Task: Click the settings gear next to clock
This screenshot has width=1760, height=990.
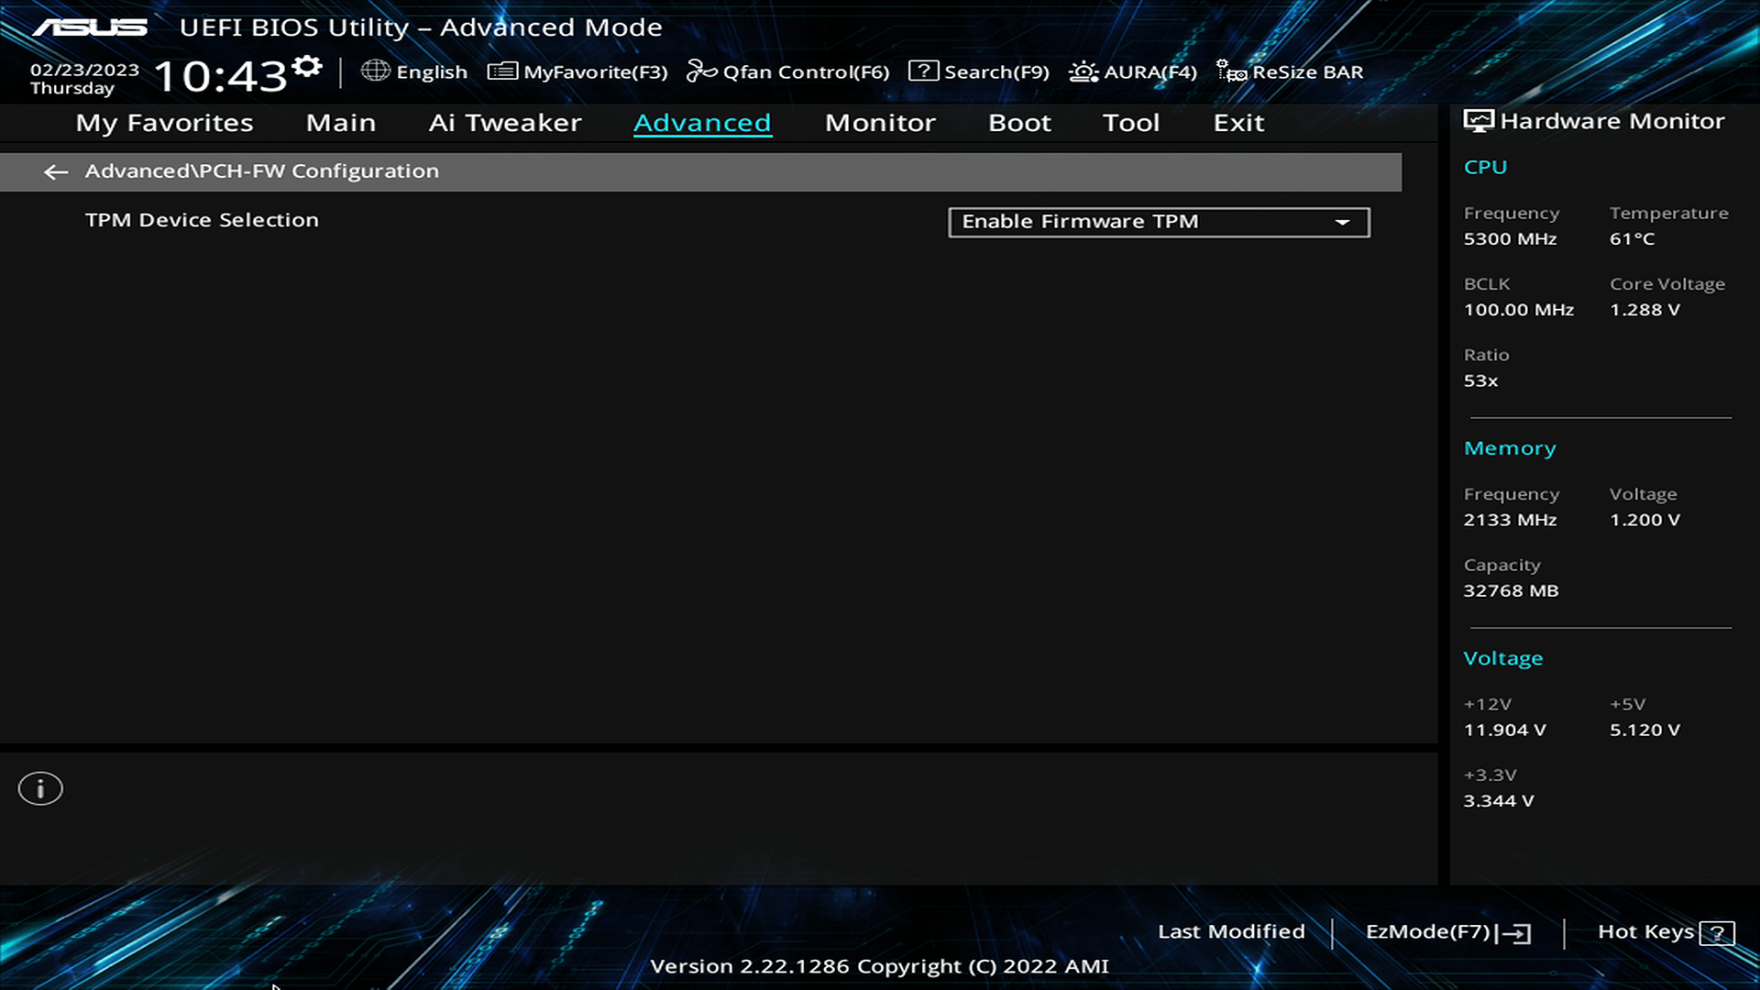Action: pyautogui.click(x=308, y=67)
